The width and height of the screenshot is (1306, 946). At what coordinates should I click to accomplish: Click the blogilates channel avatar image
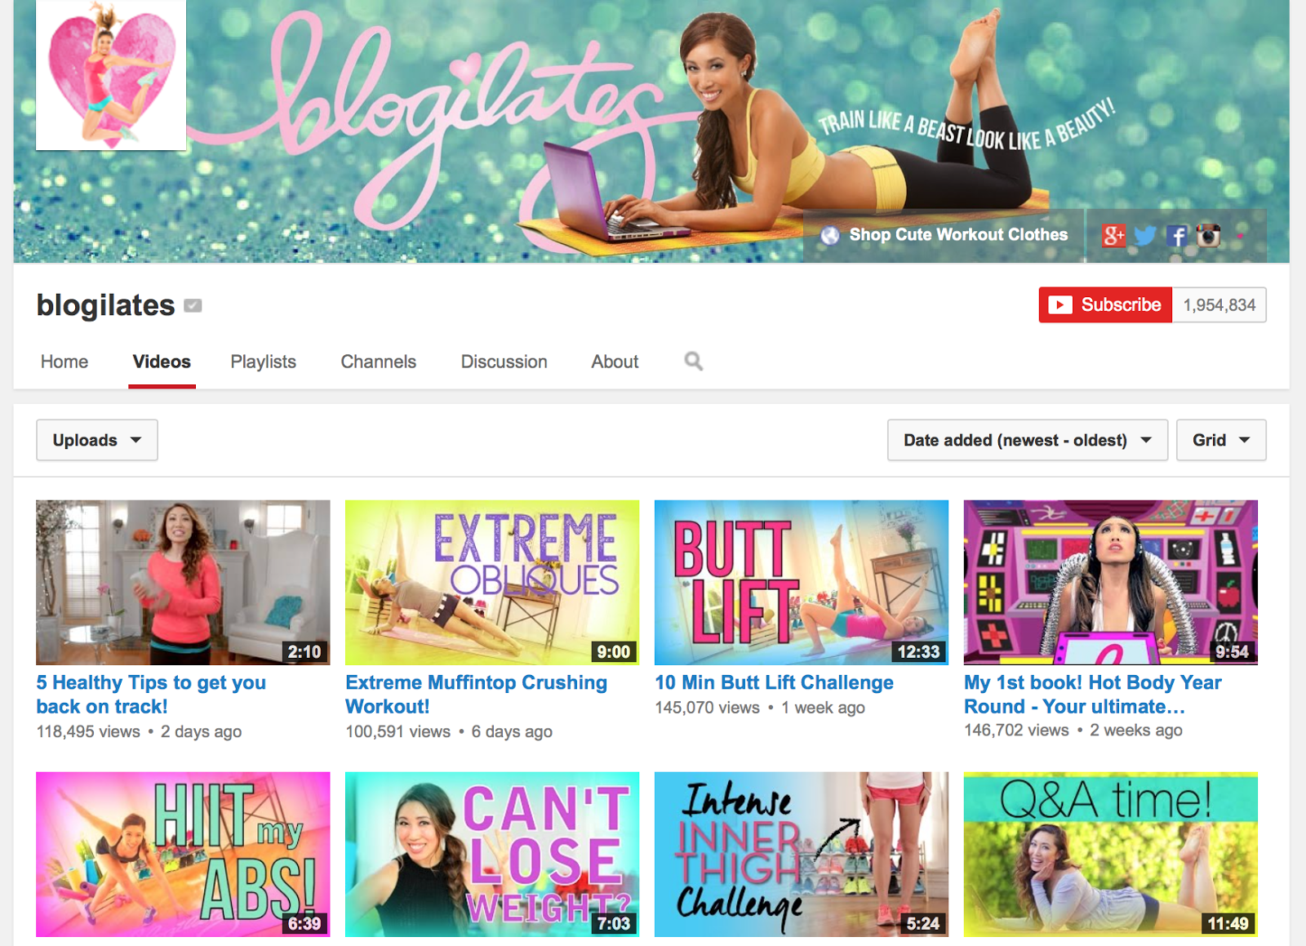111,75
